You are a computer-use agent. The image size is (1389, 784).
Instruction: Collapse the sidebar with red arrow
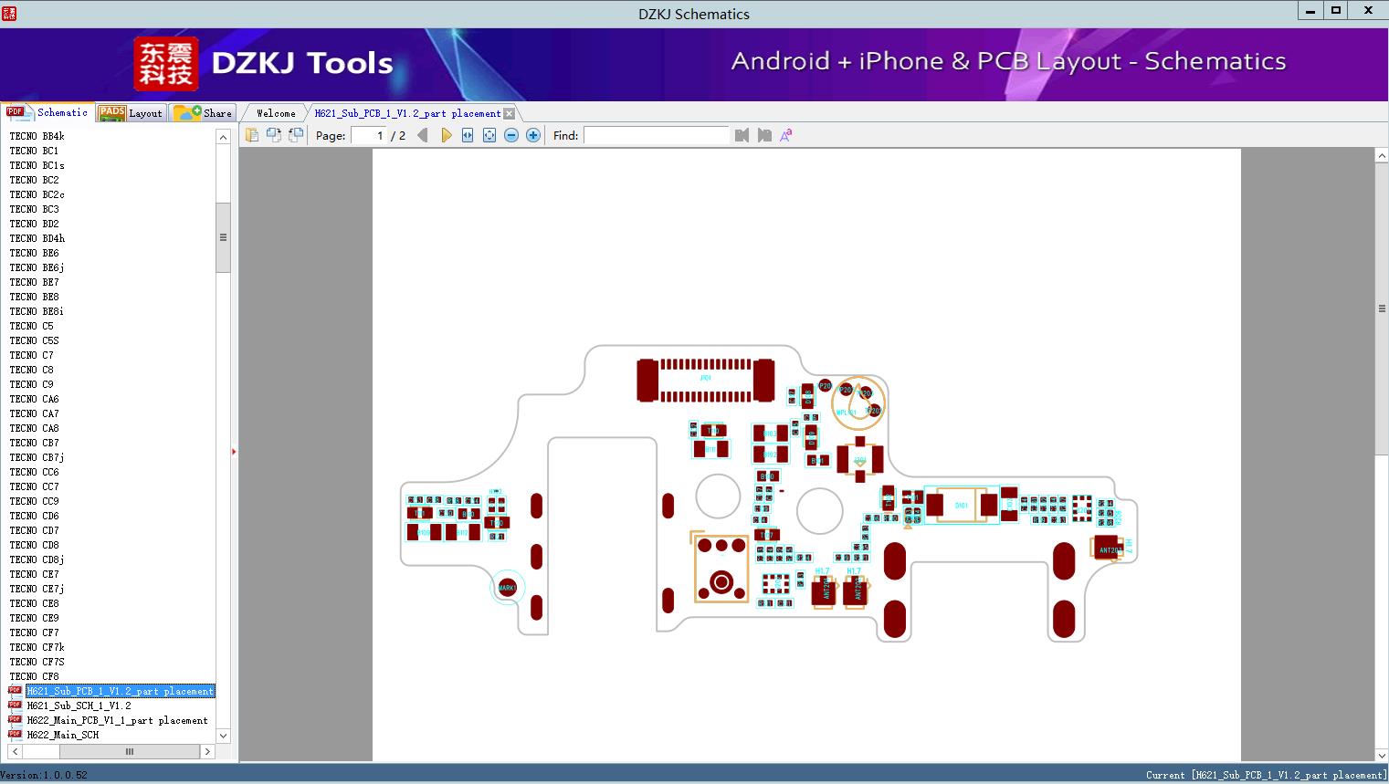click(234, 452)
